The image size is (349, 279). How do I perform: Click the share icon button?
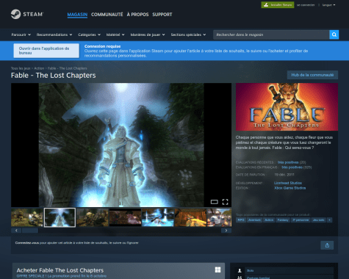(x=327, y=245)
